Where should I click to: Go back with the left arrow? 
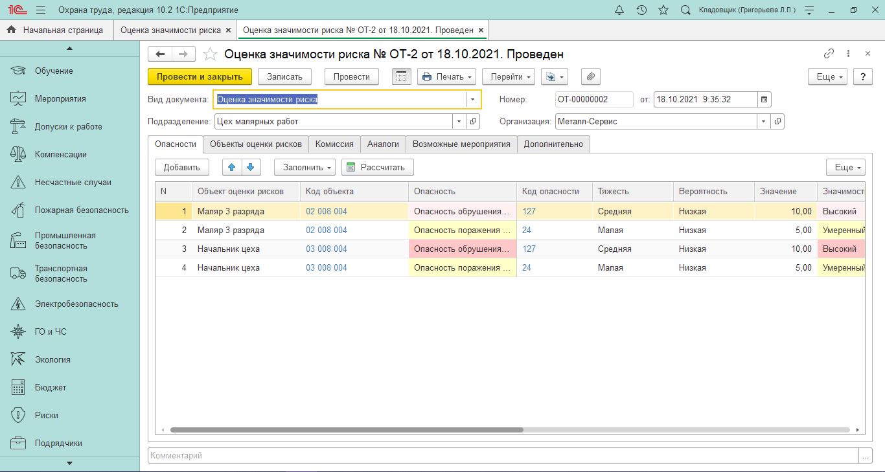click(160, 54)
